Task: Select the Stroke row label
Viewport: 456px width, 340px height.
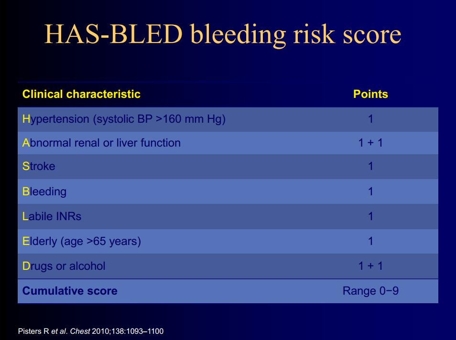Action: pyautogui.click(x=39, y=166)
